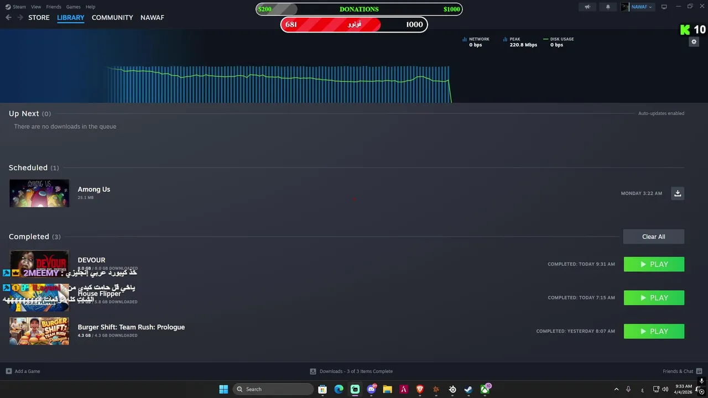Image resolution: width=708 pixels, height=398 pixels.
Task: Play Burger Shift: Team Rush: Prologue
Action: pyautogui.click(x=654, y=331)
